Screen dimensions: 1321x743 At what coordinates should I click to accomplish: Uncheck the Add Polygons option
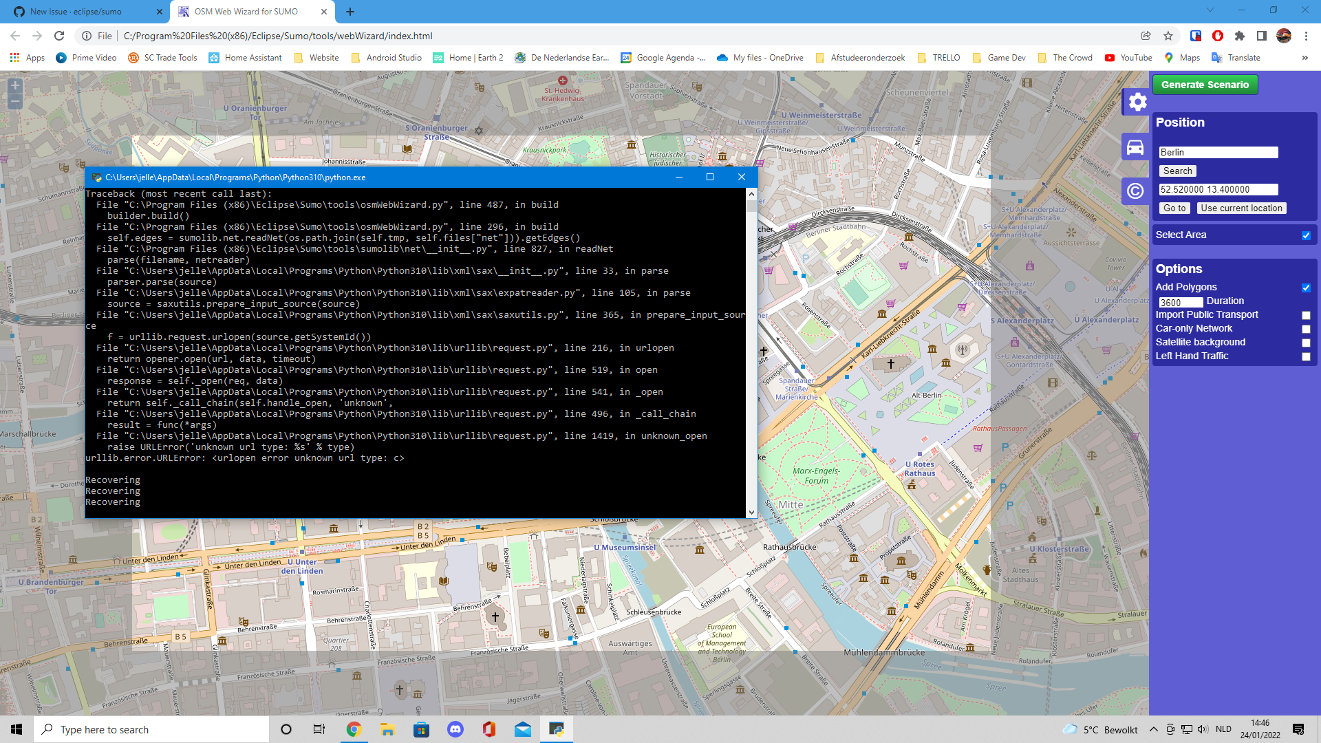coord(1306,288)
